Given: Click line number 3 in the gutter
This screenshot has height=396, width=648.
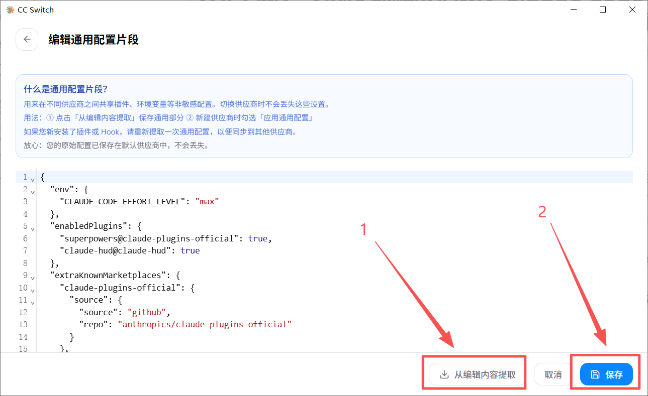Looking at the screenshot, I should tap(25, 202).
